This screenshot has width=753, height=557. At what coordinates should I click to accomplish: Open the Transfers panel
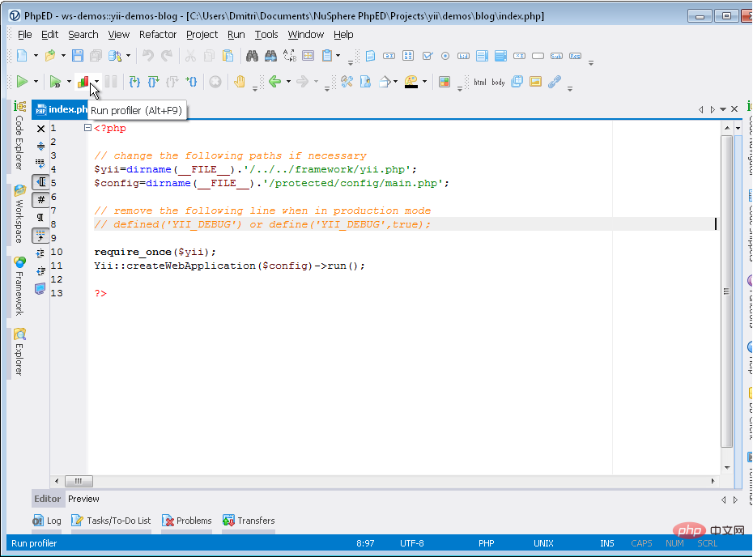[x=249, y=521]
